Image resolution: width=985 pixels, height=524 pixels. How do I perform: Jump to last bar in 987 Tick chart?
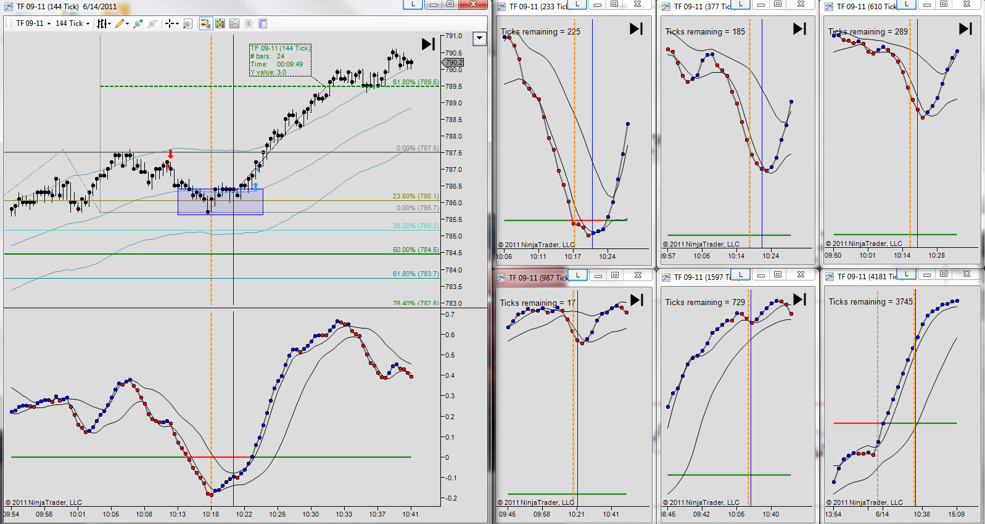(x=637, y=300)
